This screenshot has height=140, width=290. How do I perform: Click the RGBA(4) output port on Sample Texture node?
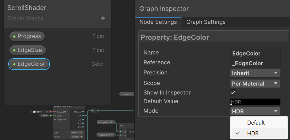[x=83, y=112]
